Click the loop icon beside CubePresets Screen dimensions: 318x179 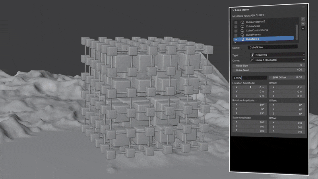(x=242, y=35)
